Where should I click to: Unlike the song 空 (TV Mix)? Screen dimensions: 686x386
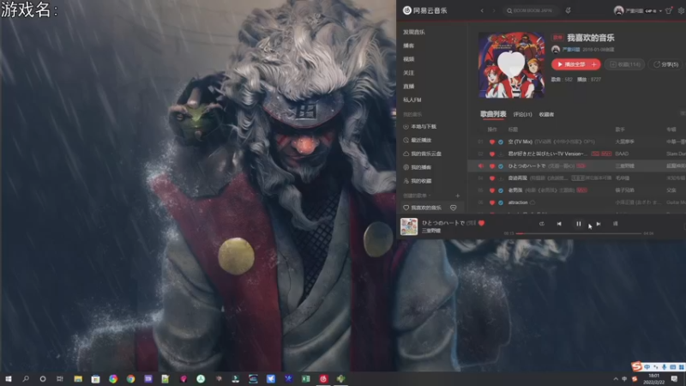point(492,142)
